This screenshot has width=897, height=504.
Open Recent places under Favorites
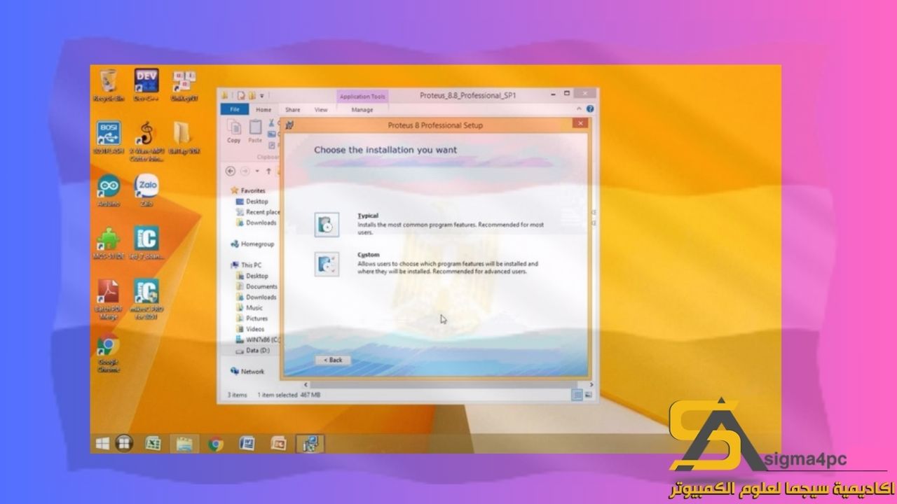tap(258, 212)
